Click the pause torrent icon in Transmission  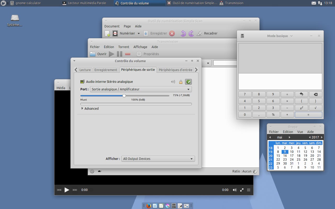[120, 54]
